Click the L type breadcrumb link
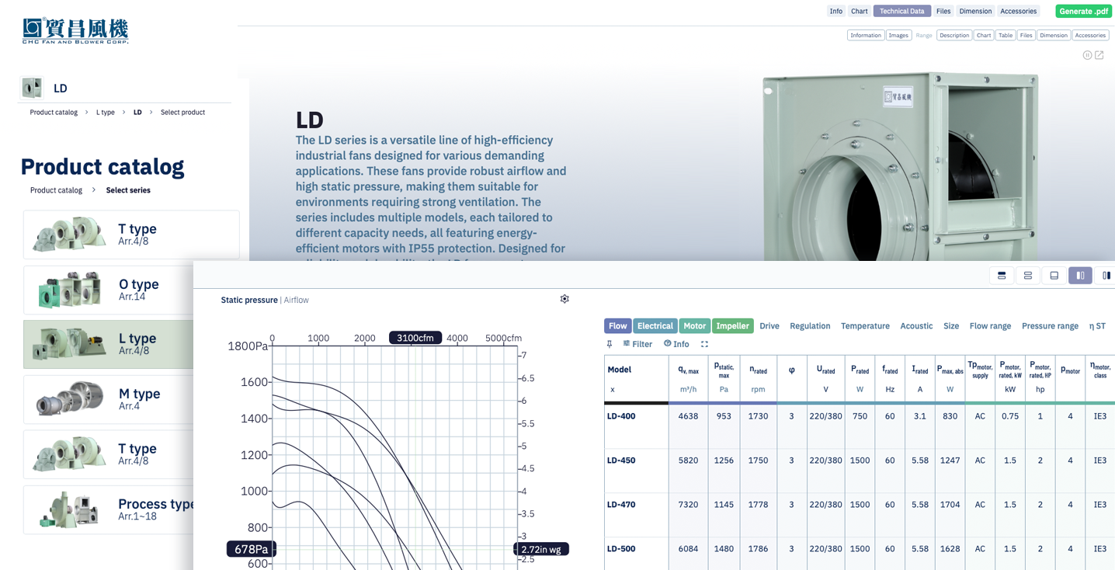 coord(106,113)
